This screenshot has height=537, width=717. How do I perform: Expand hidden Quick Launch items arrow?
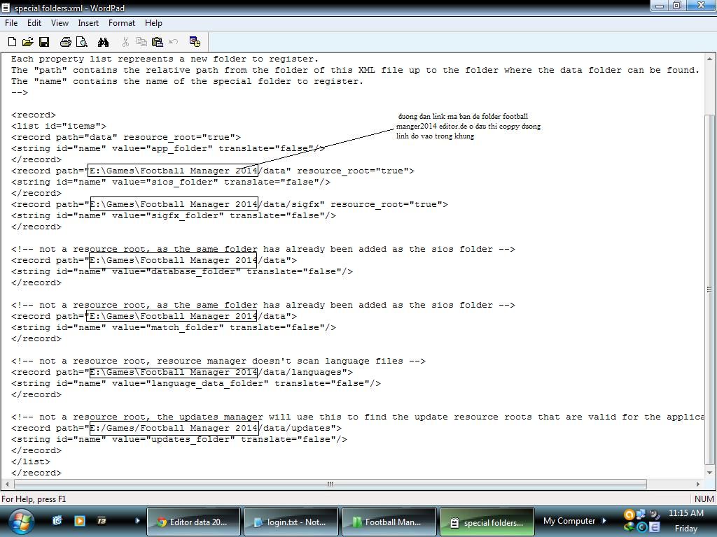tap(137, 520)
